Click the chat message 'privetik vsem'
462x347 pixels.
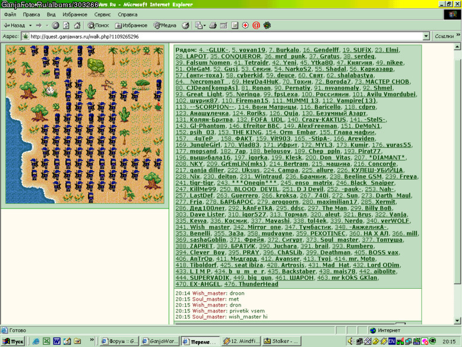pyautogui.click(x=246, y=311)
